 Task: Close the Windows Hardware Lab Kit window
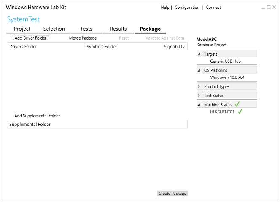point(274,7)
